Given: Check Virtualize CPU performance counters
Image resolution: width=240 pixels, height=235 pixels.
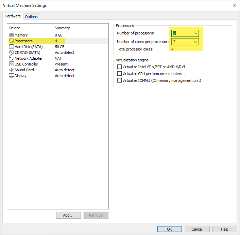Looking at the screenshot, I should [119, 74].
